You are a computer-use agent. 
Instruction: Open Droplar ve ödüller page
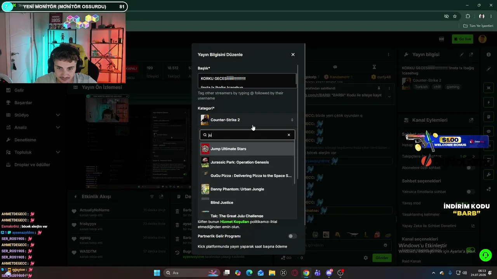coord(32,165)
